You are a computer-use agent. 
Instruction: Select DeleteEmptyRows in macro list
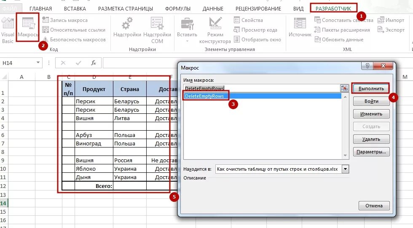[262, 96]
